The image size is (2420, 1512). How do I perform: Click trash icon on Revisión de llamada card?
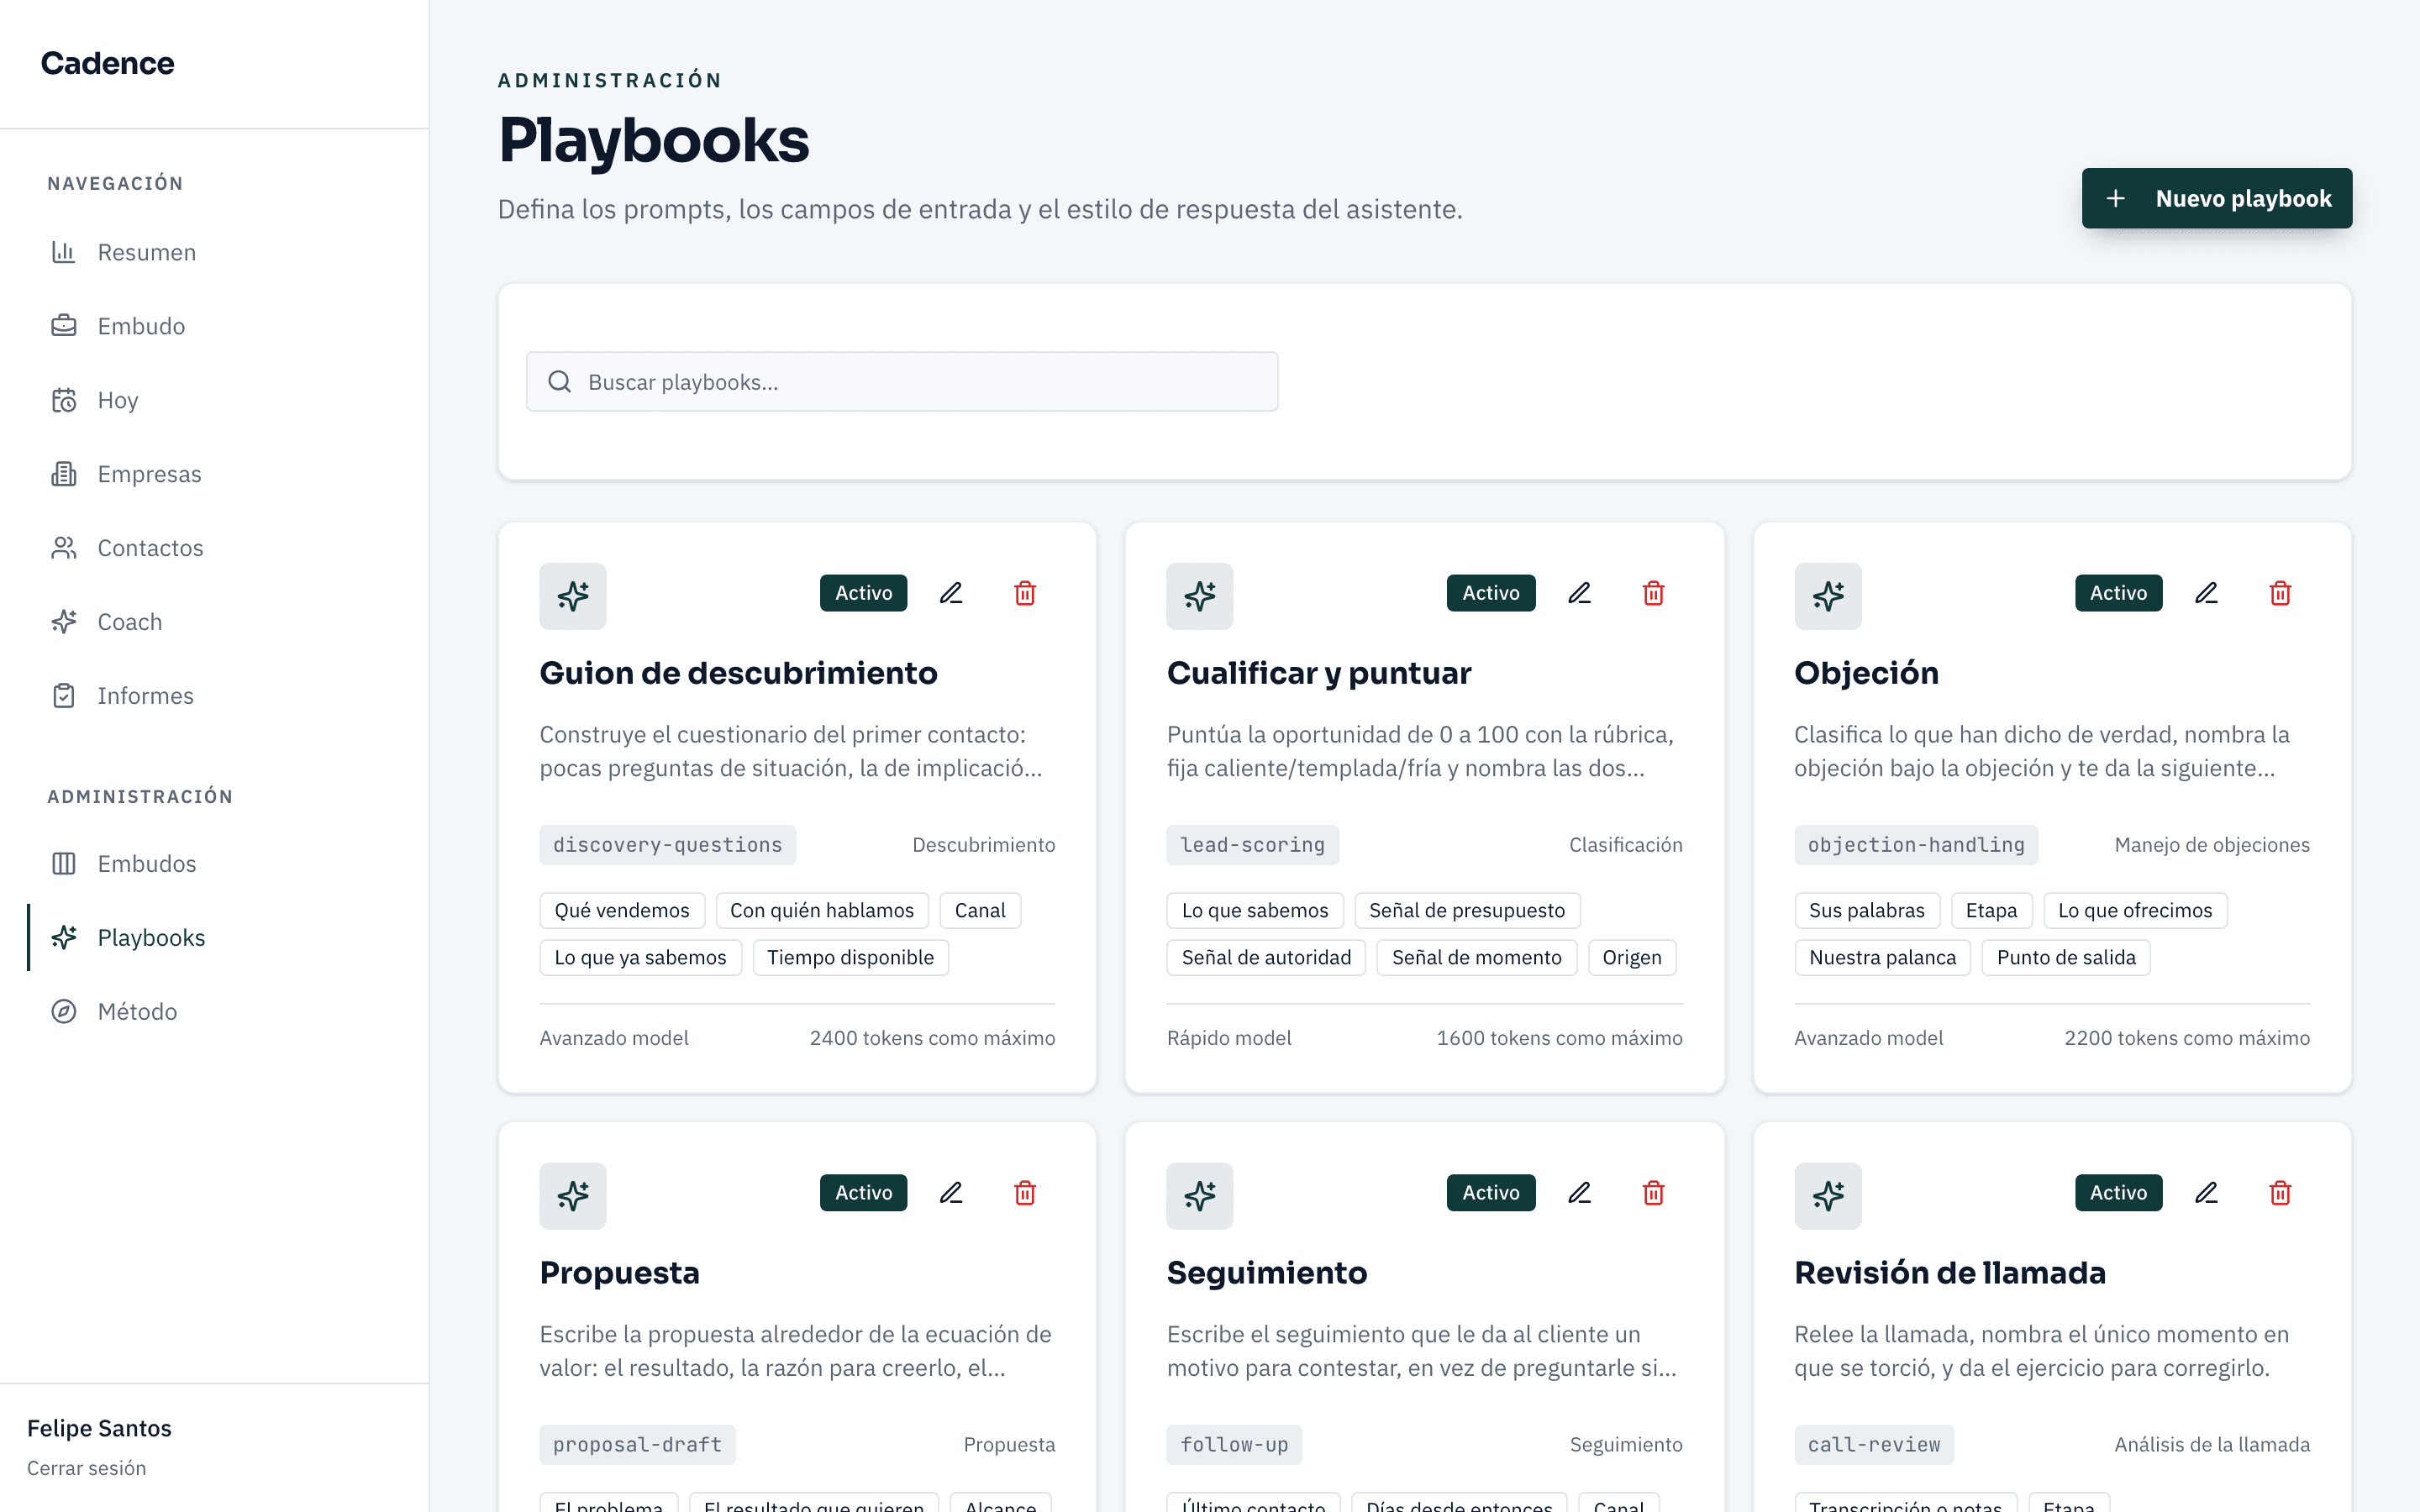2280,1193
